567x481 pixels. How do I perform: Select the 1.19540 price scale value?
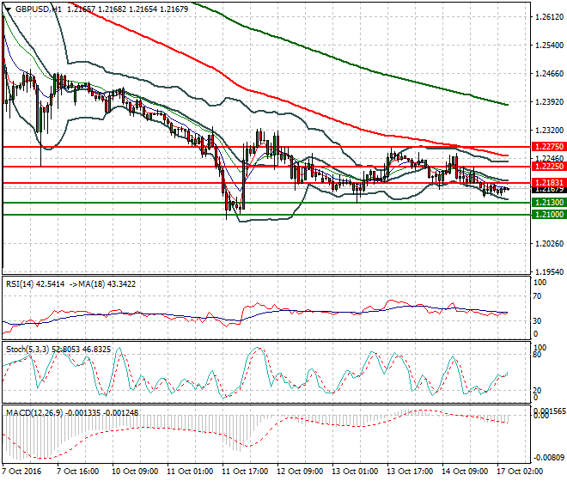click(x=549, y=272)
